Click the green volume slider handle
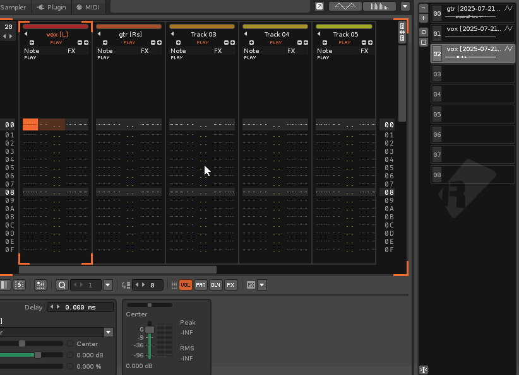Image resolution: width=519 pixels, height=375 pixels. pyautogui.click(x=38, y=355)
